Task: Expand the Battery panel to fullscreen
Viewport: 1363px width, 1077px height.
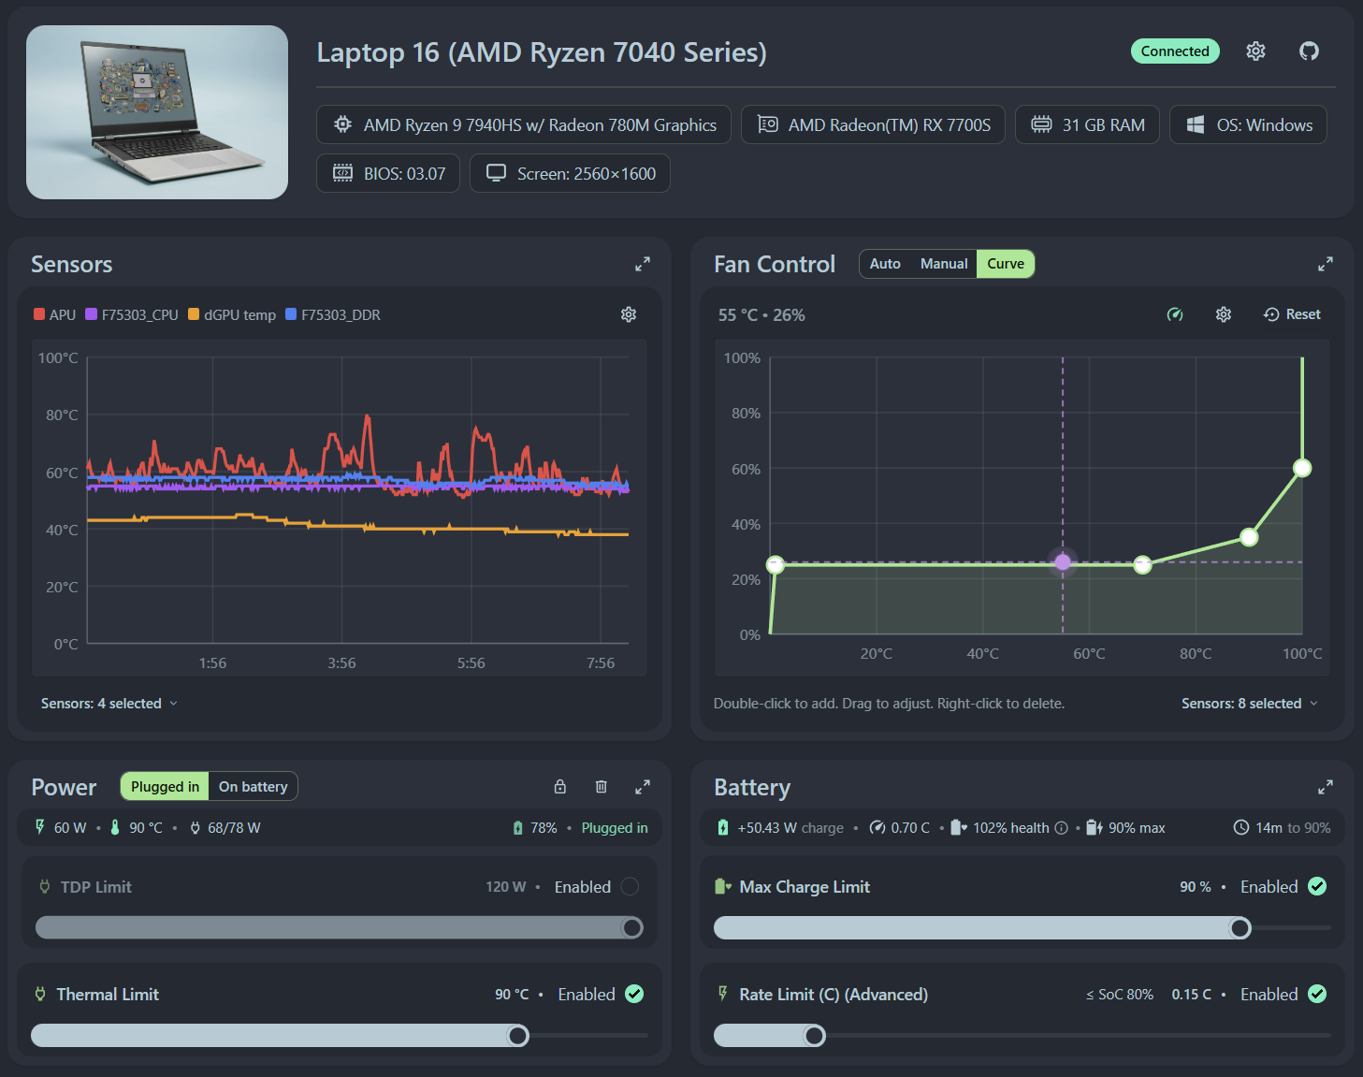Action: pyautogui.click(x=1325, y=787)
